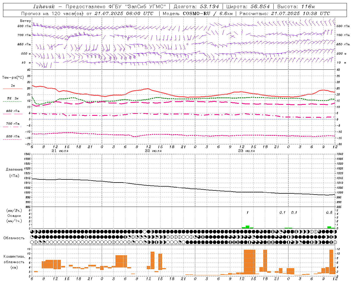Image resolution: width=351 pixels, height=281 pixels.
Task: Click 'Рассчитано: 21.07.2025 10:38 UTC' text
Action: pos(285,13)
